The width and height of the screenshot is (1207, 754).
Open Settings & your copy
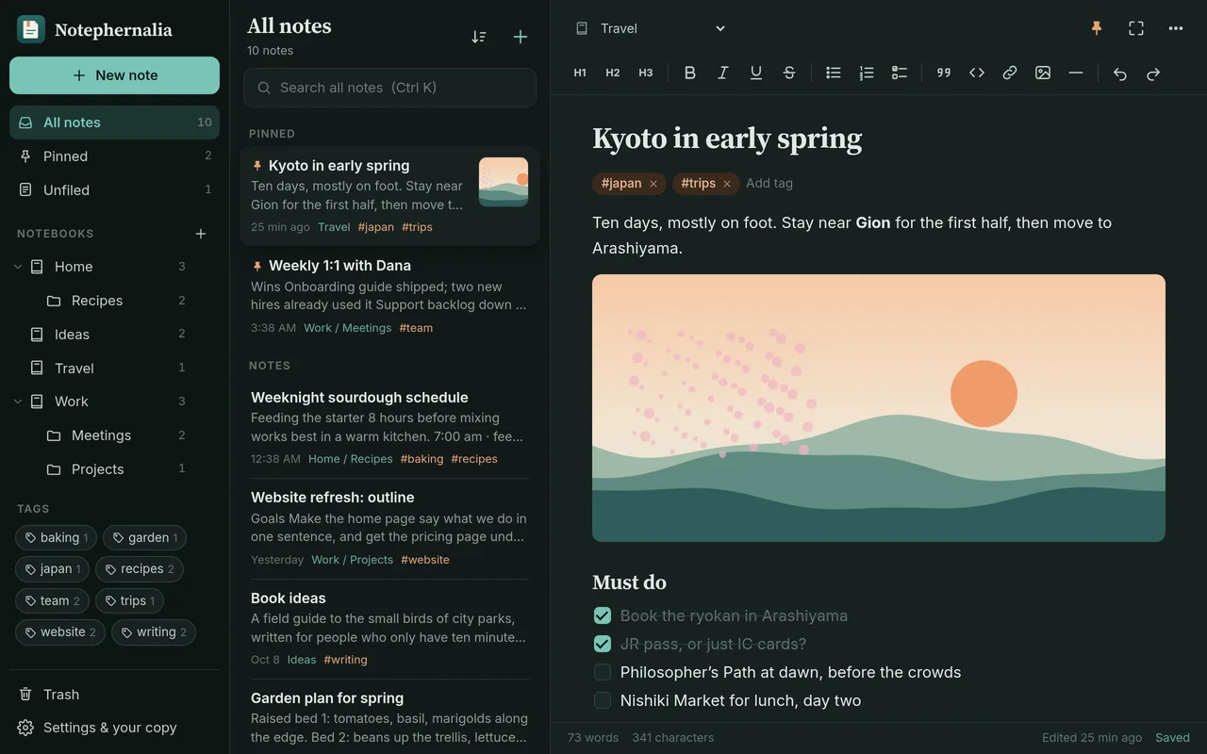[x=114, y=728]
